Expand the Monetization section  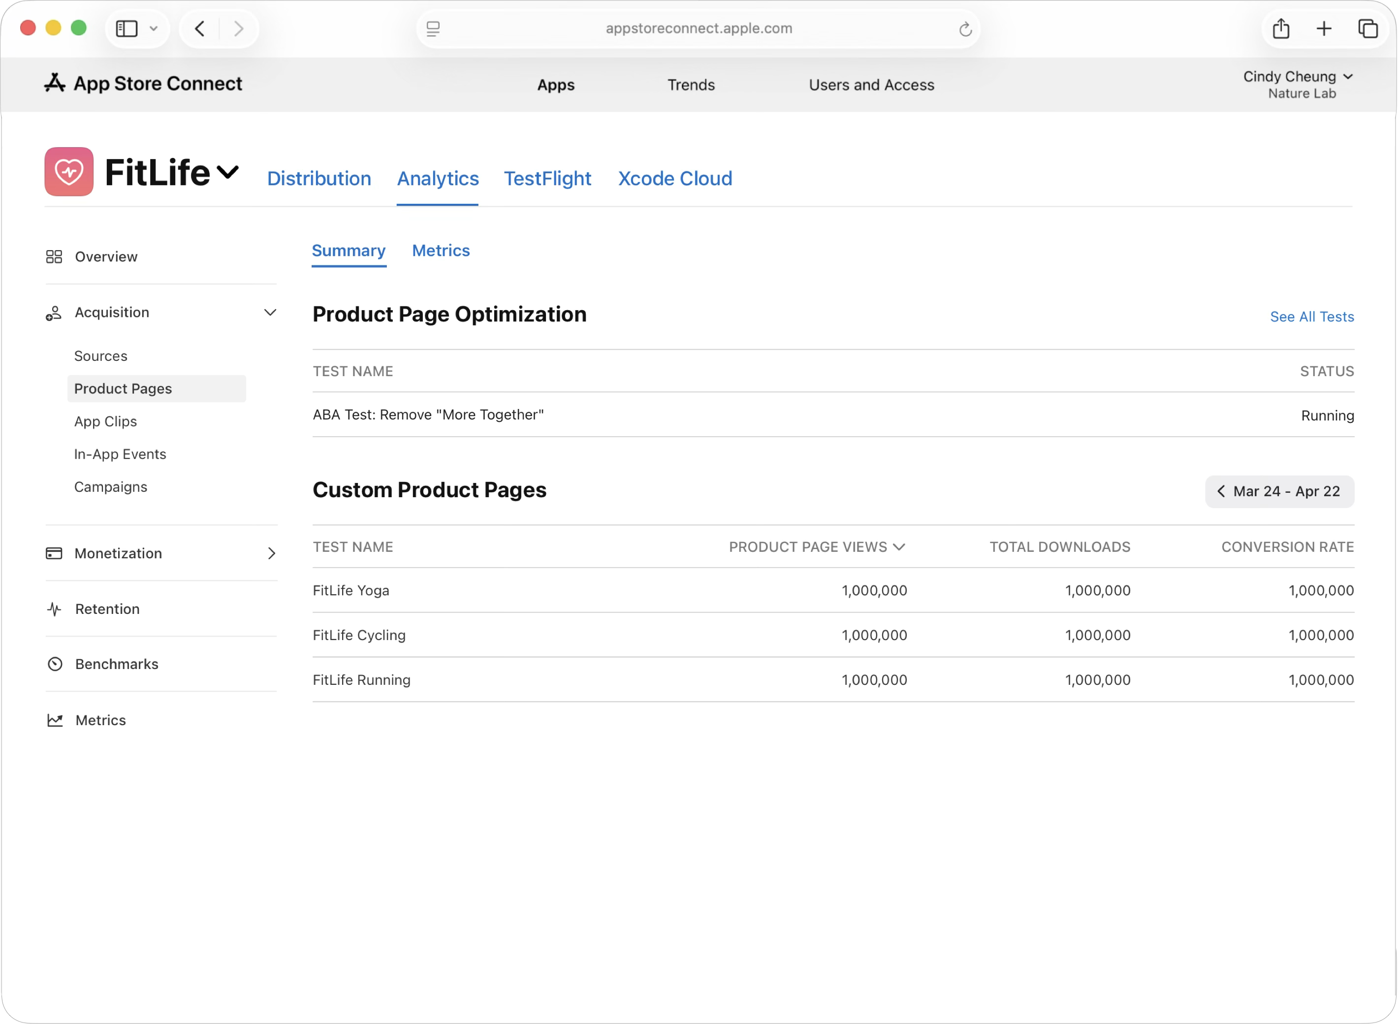[x=271, y=553]
